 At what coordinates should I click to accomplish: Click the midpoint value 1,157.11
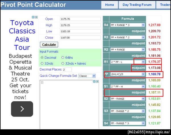[x=154, y=93]
